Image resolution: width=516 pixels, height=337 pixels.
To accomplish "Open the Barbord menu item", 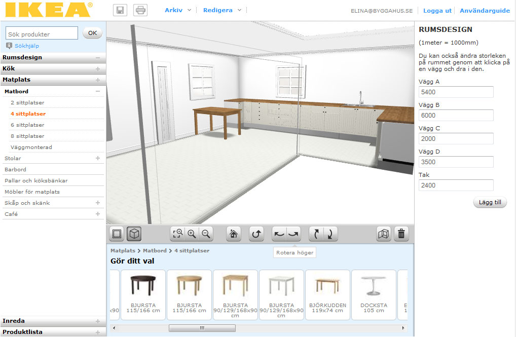I will (15, 170).
